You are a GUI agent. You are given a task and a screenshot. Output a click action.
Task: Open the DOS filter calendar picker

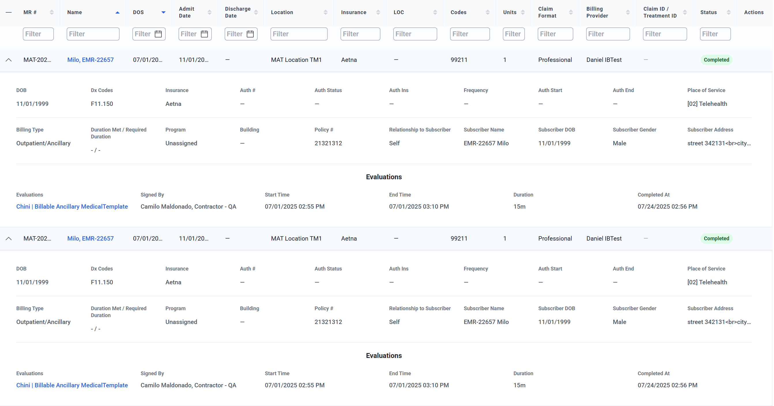pos(158,34)
